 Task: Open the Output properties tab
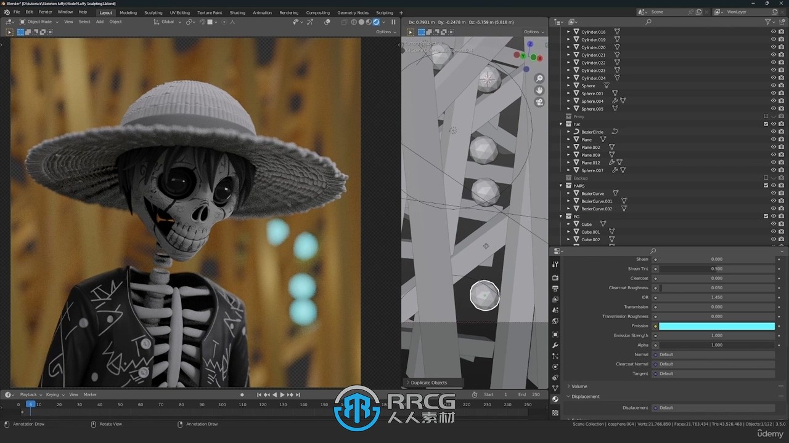click(555, 289)
